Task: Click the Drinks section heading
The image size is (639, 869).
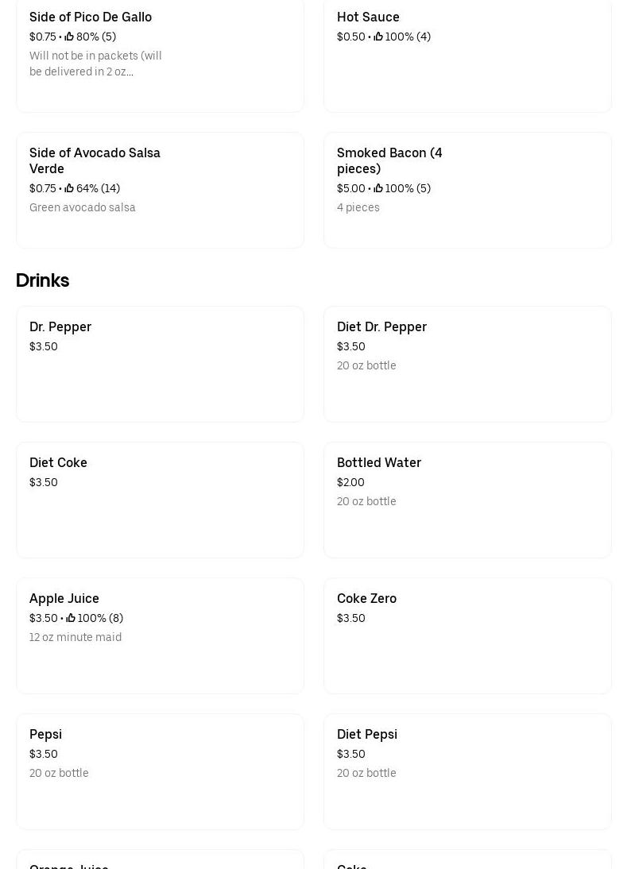Action: click(x=42, y=280)
